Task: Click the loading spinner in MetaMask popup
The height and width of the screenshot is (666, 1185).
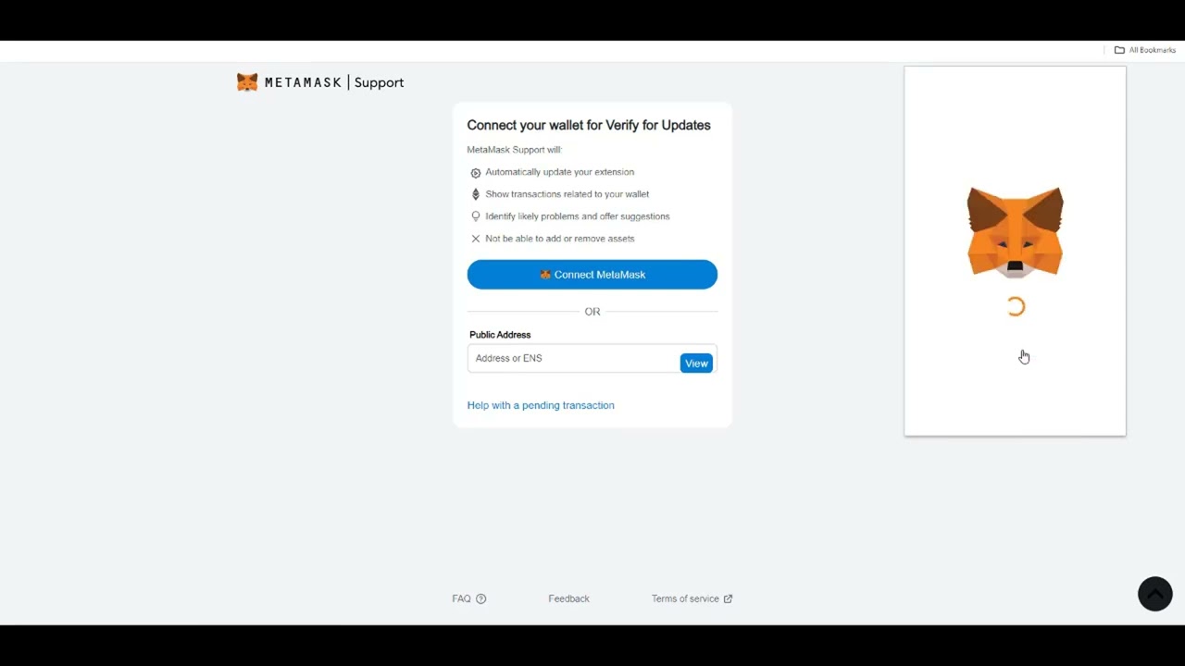Action: click(x=1016, y=307)
